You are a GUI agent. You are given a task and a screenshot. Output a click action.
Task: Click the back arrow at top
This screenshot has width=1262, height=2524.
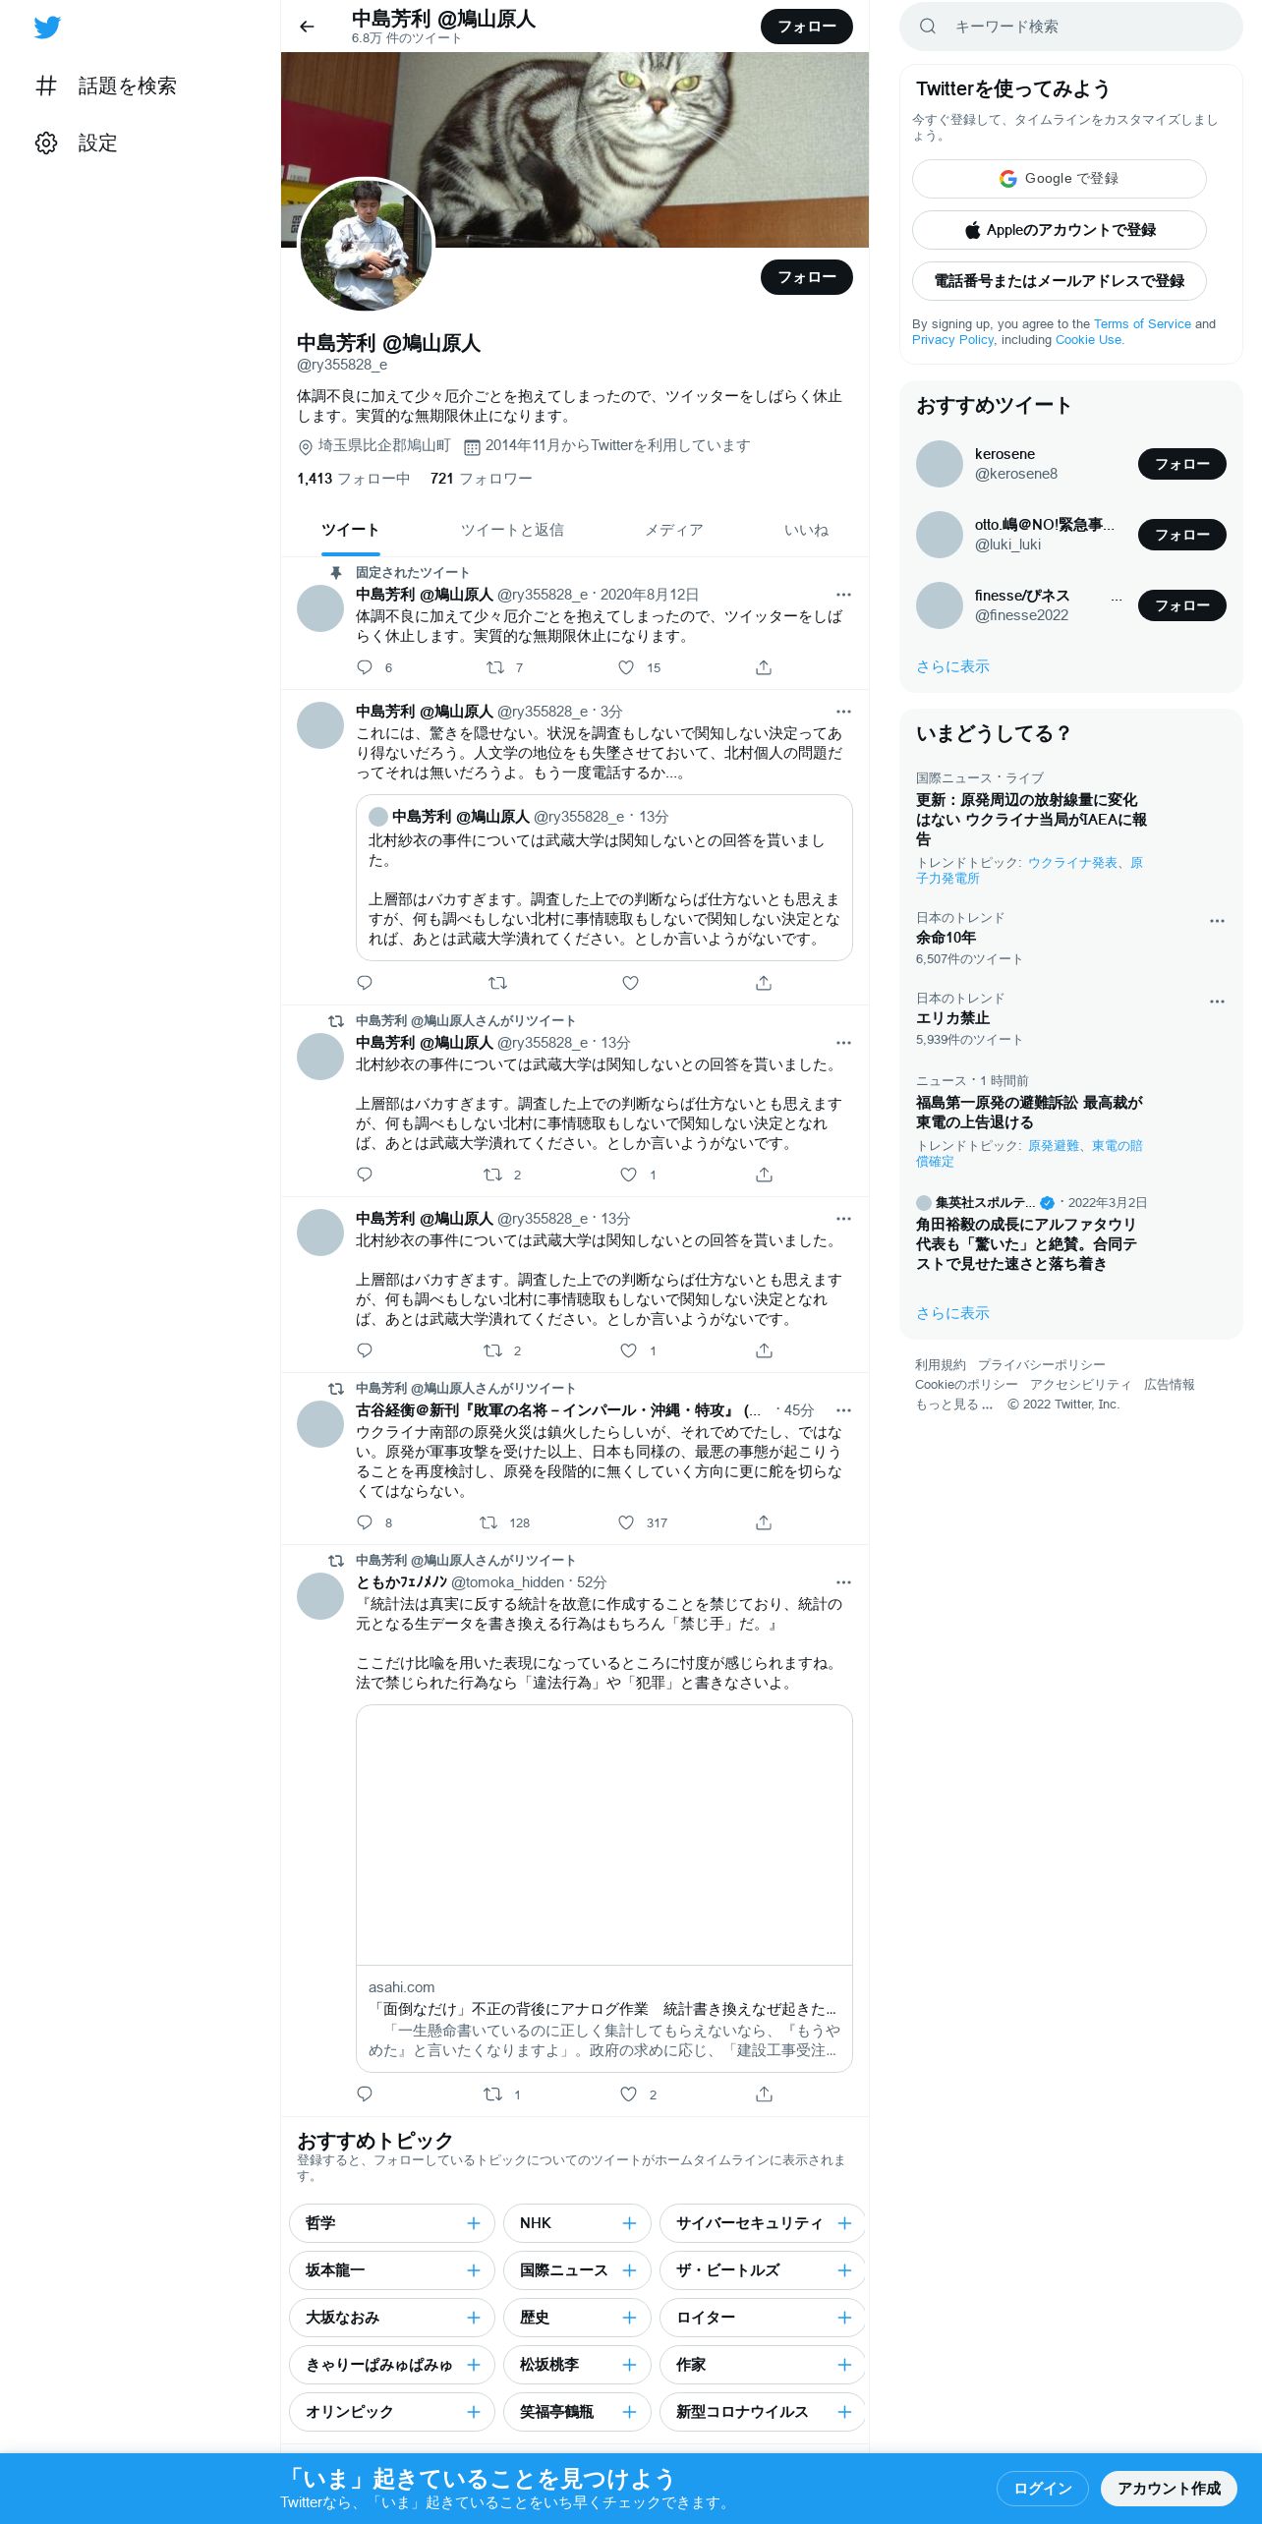(x=307, y=27)
